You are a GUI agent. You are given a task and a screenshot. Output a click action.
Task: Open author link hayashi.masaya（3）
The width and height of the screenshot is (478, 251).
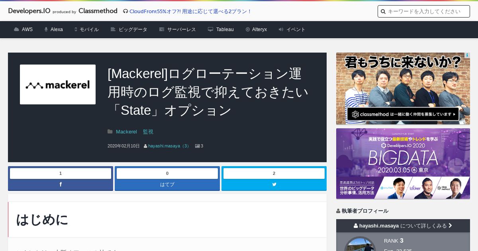pyautogui.click(x=169, y=146)
